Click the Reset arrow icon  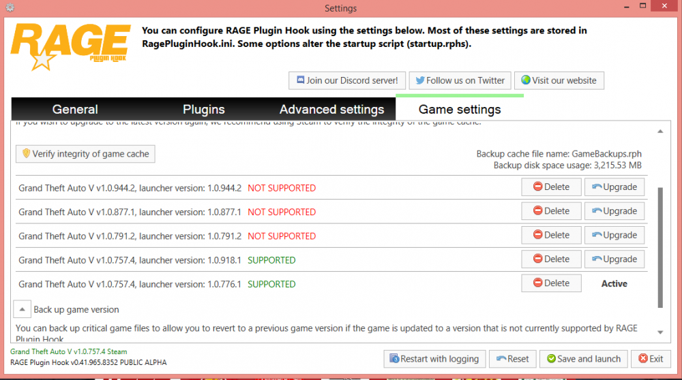pos(501,359)
